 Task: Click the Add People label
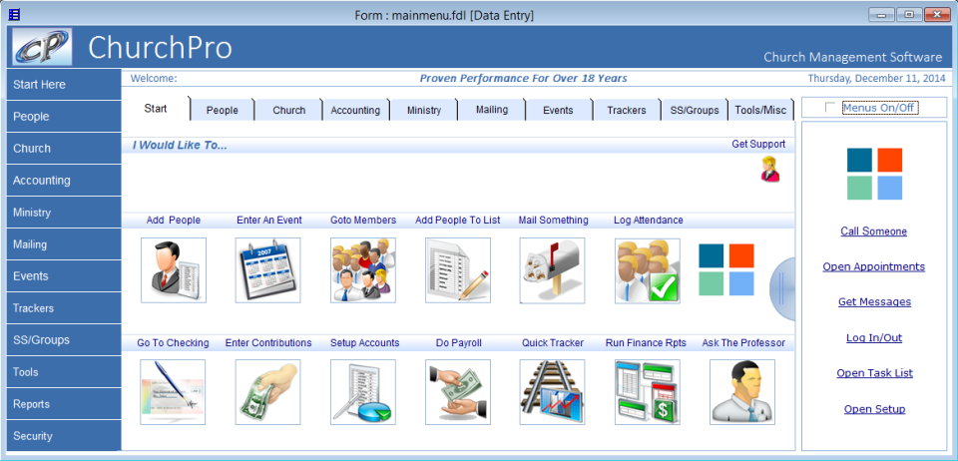(x=174, y=220)
